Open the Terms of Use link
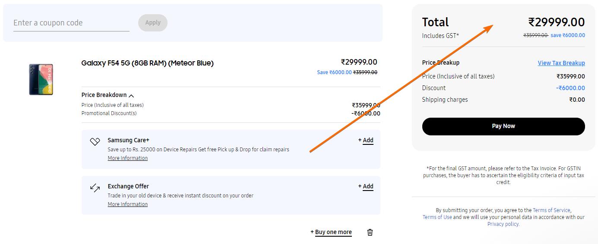 click(437, 217)
